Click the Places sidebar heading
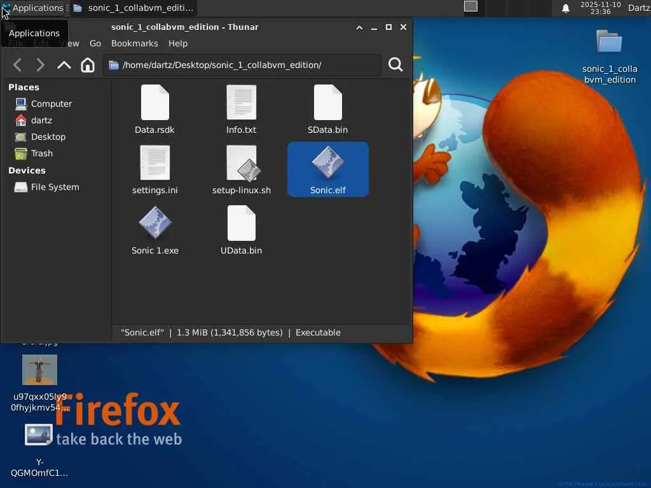 (24, 87)
